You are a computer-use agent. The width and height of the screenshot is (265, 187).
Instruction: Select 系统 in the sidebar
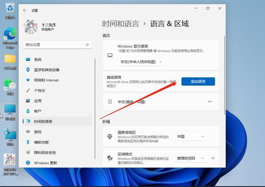tap(58, 59)
